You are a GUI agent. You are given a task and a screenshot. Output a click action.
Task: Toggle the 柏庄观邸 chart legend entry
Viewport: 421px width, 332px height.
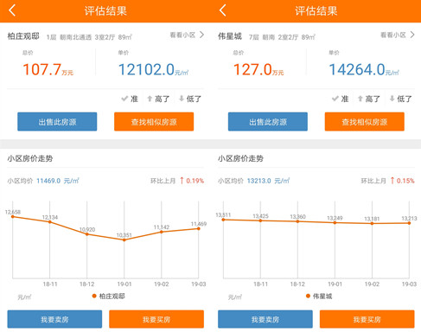pyautogui.click(x=109, y=296)
